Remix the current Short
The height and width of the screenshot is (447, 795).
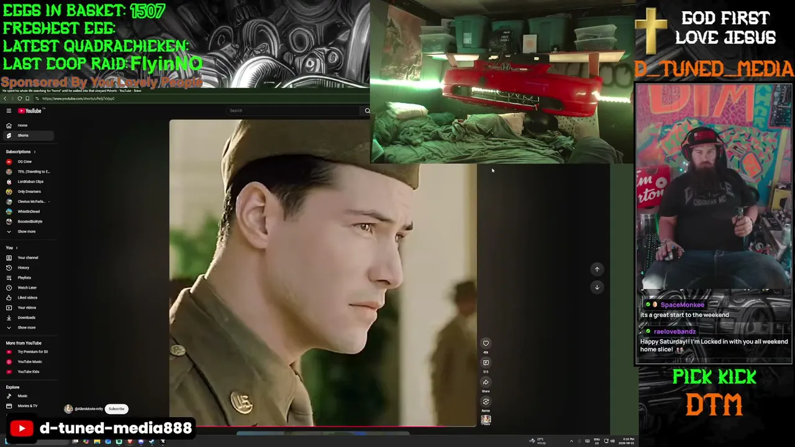pos(486,402)
